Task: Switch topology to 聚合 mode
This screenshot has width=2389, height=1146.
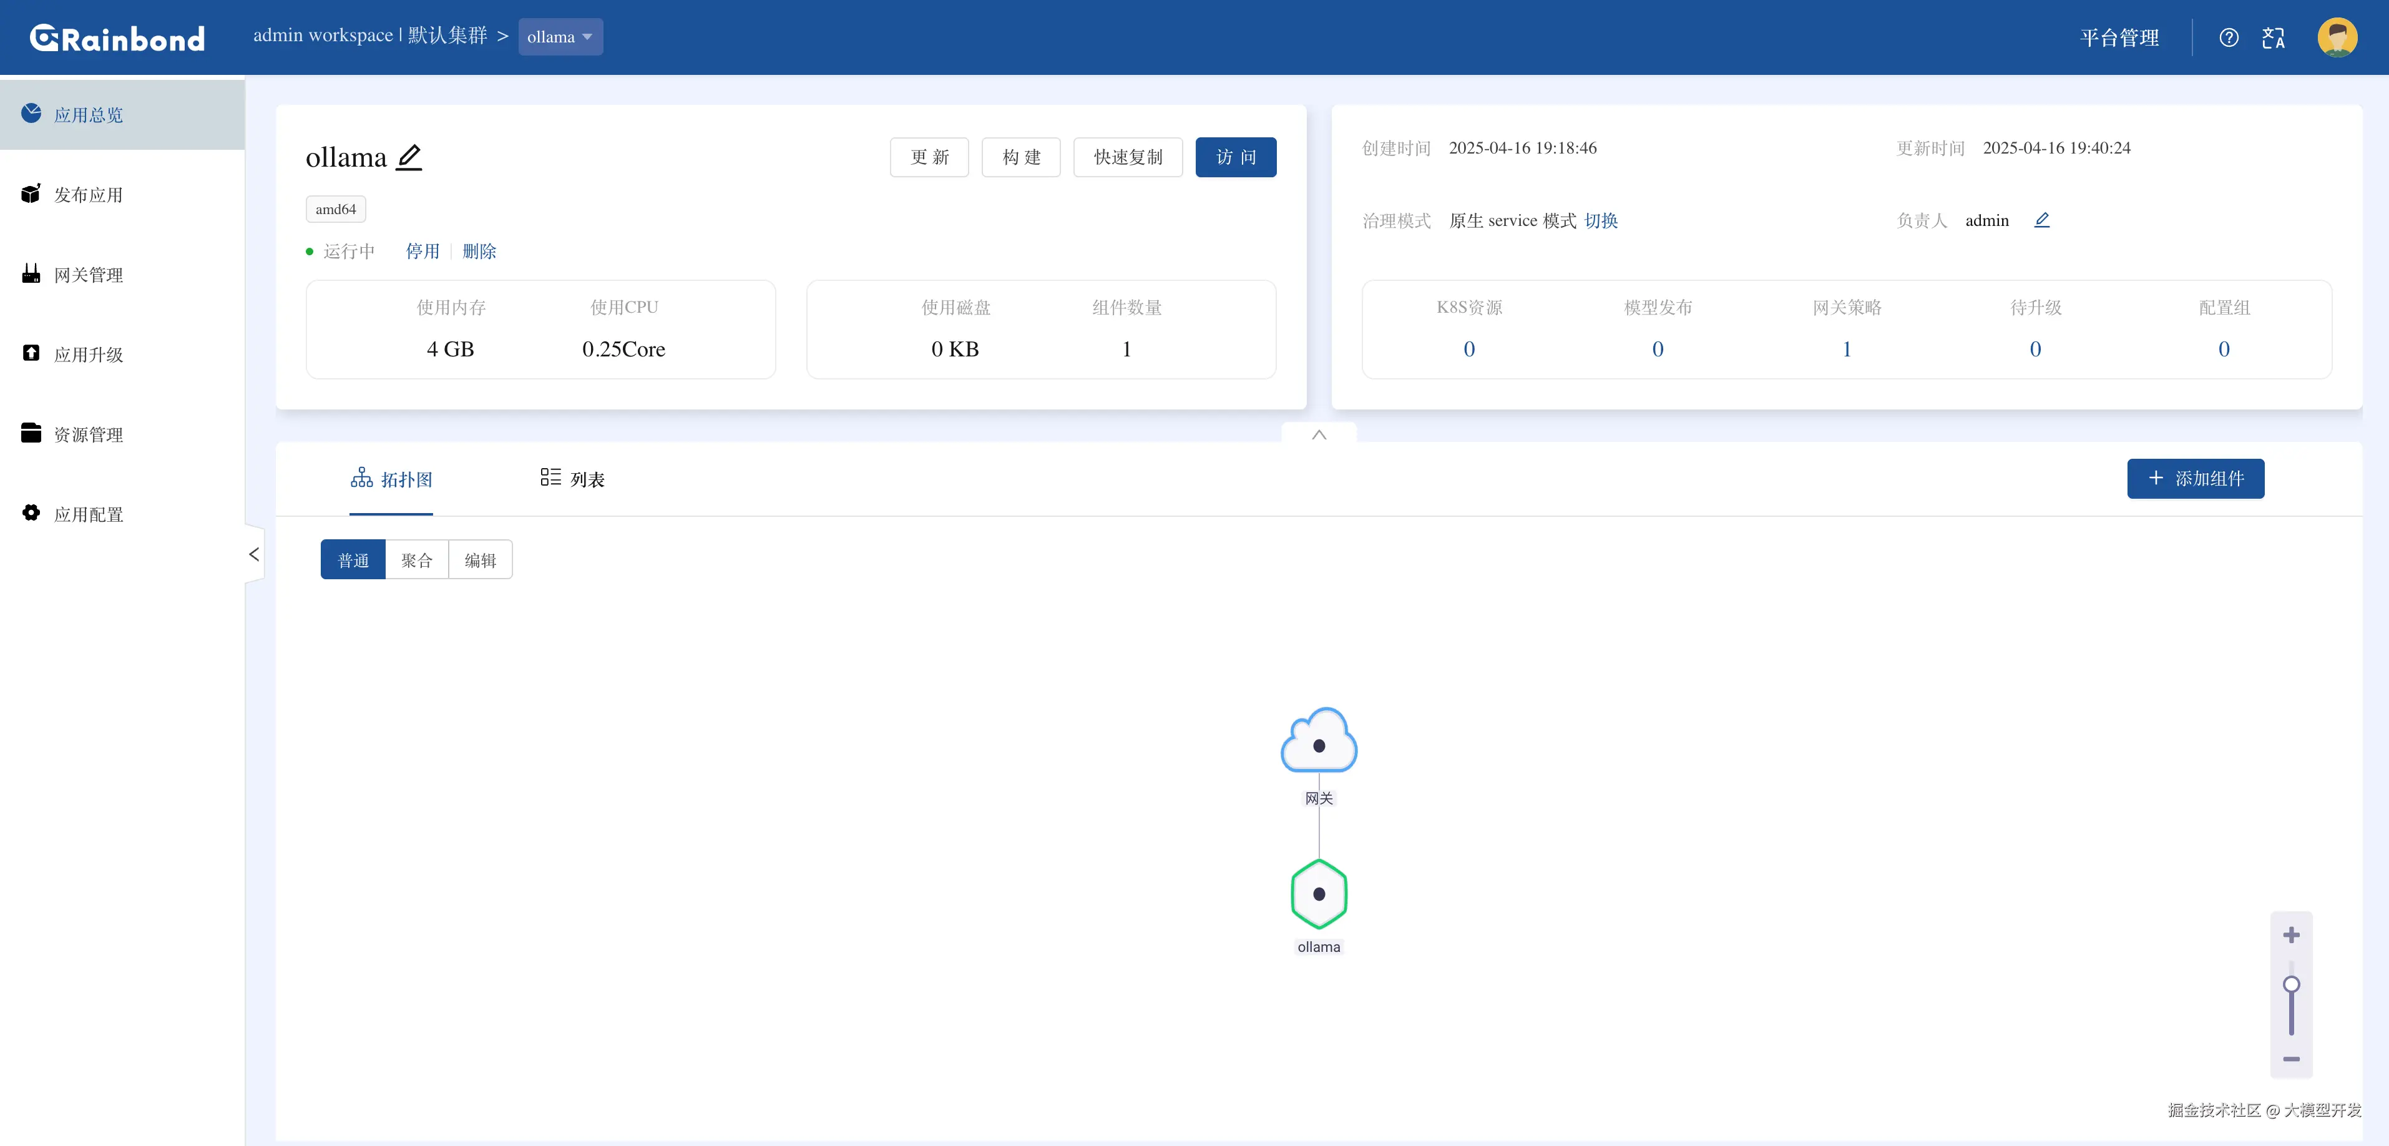Action: click(416, 560)
